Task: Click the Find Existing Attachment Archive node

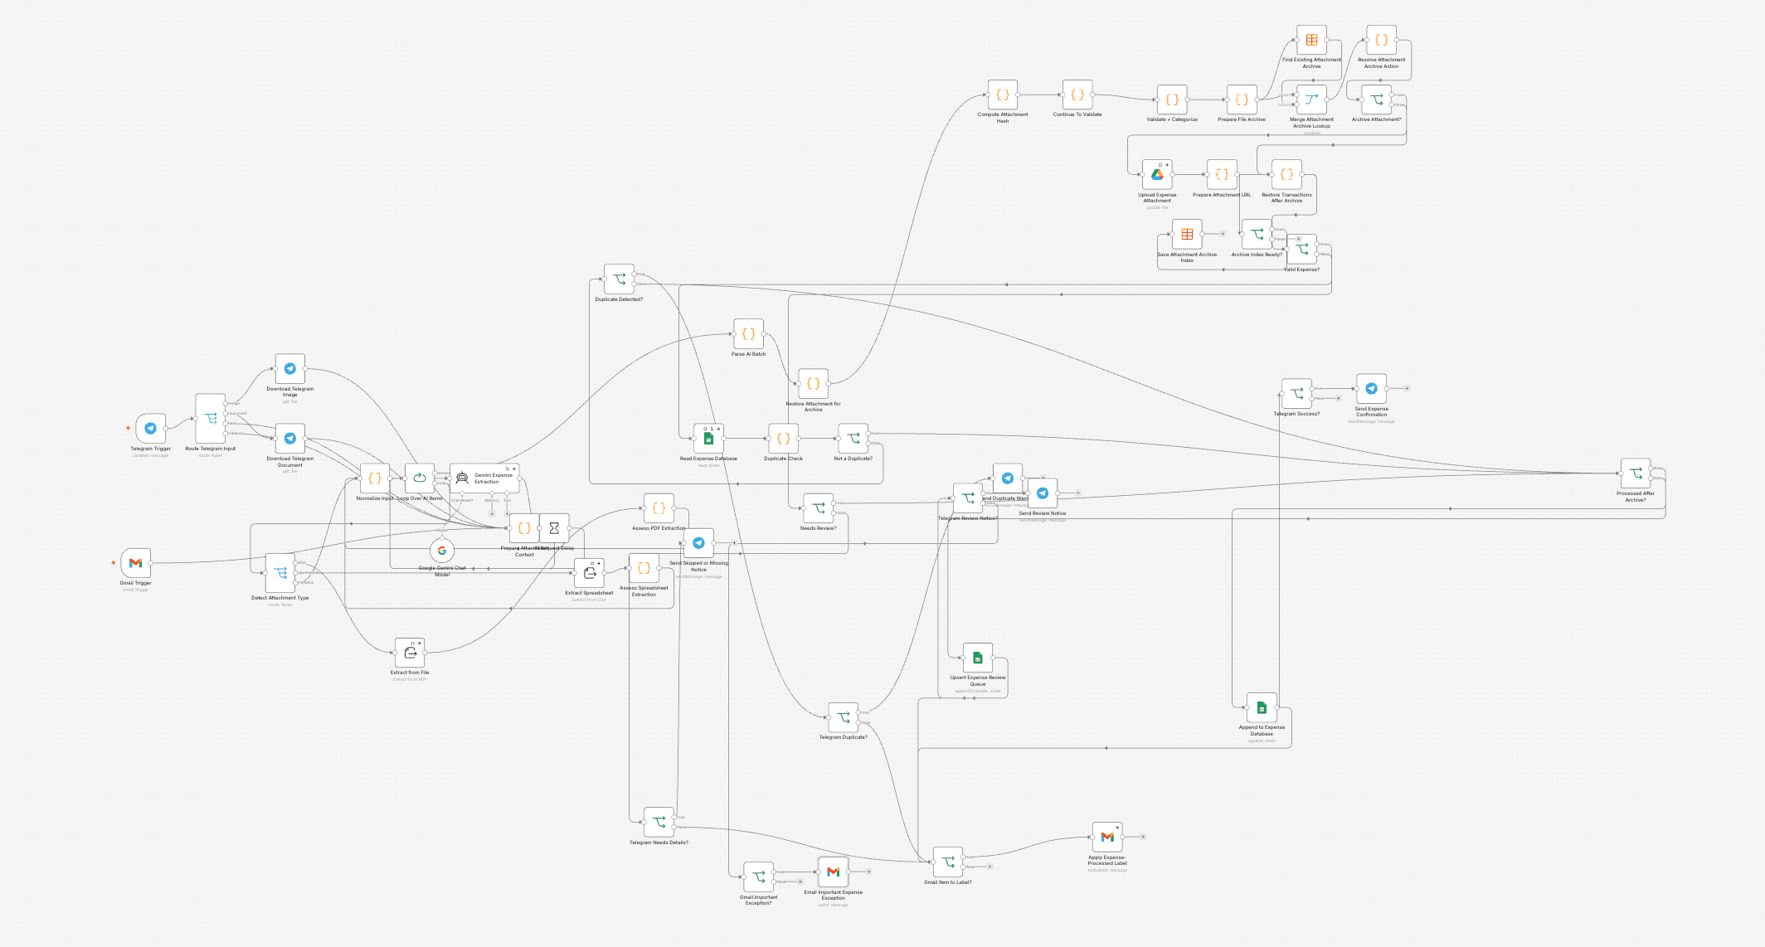Action: pyautogui.click(x=1311, y=41)
